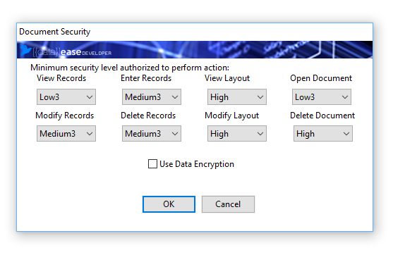
Task: Click the Use Data Encryption label
Action: (x=197, y=164)
